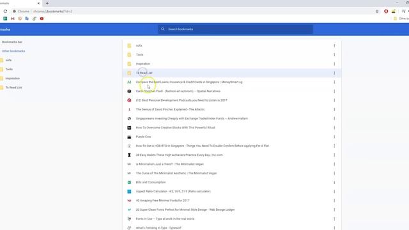The width and height of the screenshot is (409, 230).
Task: Click the MoneySmart green M favicon
Action: point(129,82)
